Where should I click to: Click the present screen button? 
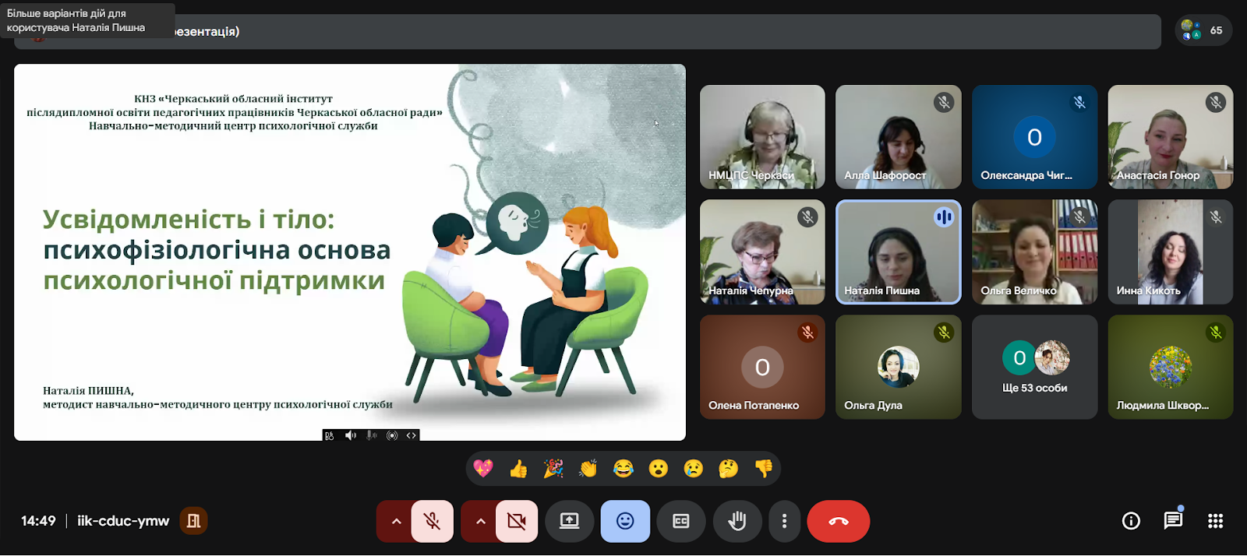click(570, 521)
